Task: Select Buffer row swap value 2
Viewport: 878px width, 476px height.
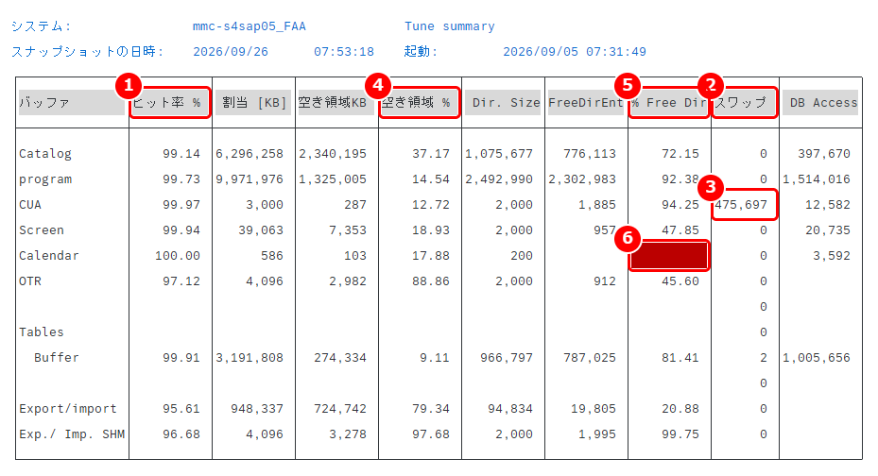Action: click(764, 357)
